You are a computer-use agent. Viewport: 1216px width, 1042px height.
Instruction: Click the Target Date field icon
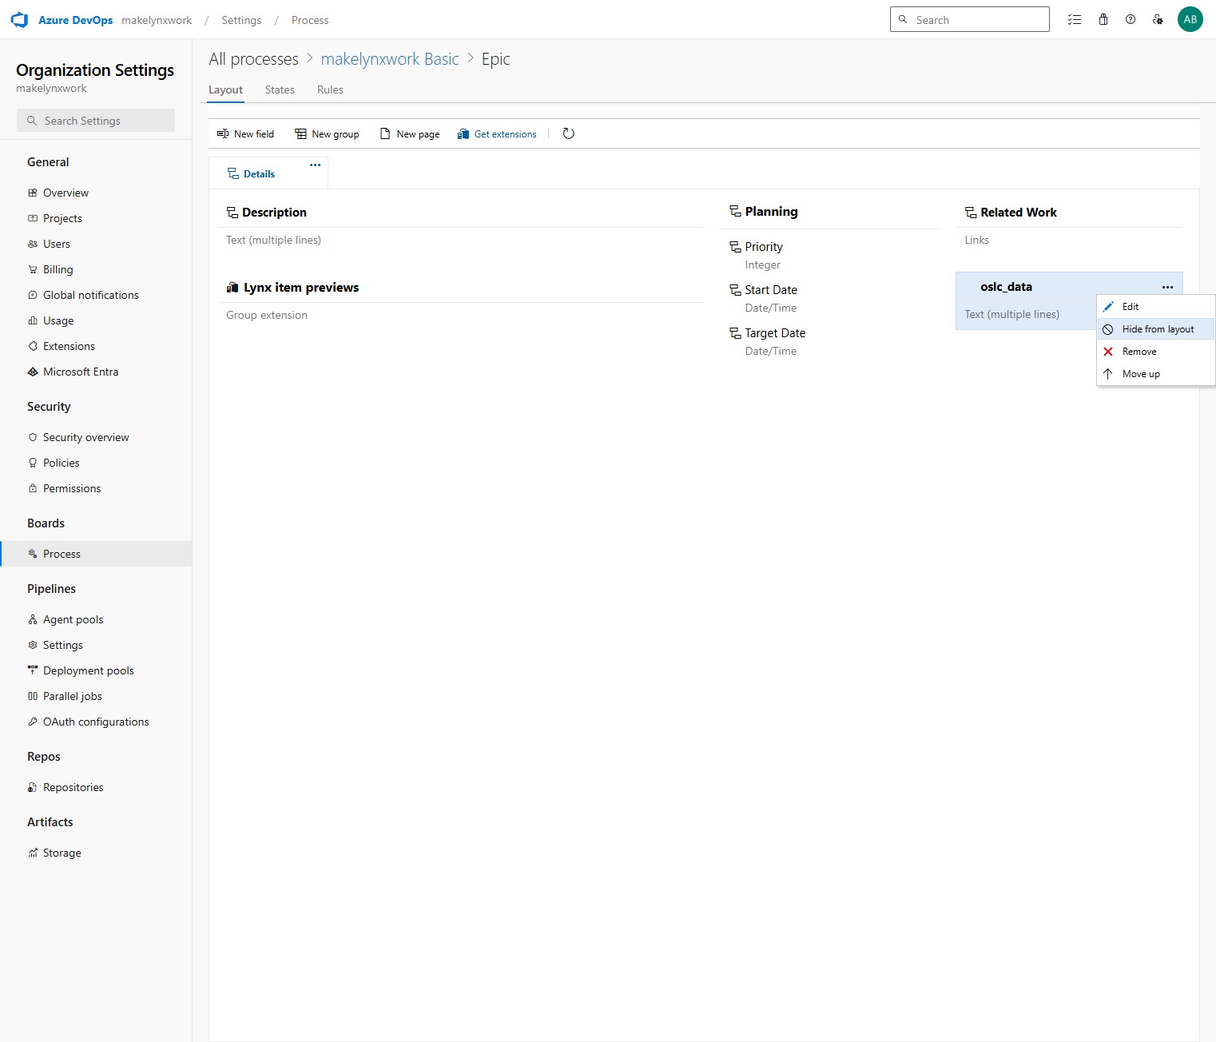tap(735, 333)
